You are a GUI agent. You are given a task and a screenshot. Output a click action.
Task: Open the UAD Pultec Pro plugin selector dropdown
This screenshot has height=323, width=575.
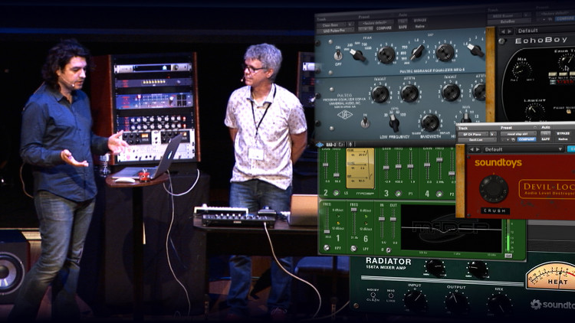(x=336, y=31)
